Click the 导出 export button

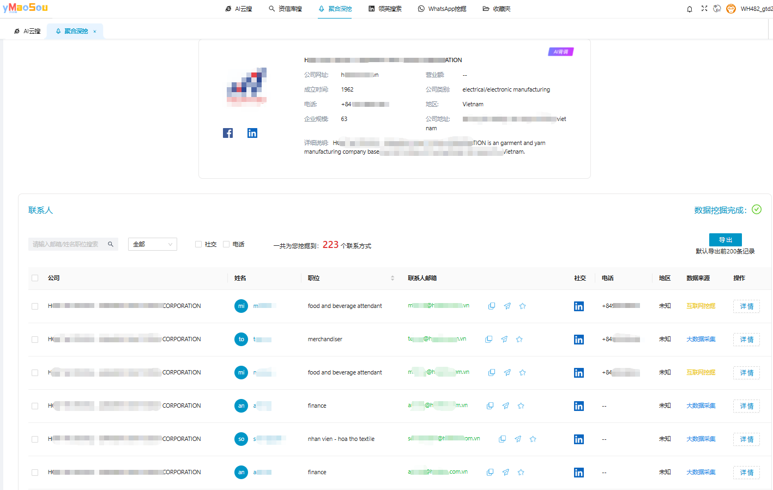pyautogui.click(x=725, y=240)
